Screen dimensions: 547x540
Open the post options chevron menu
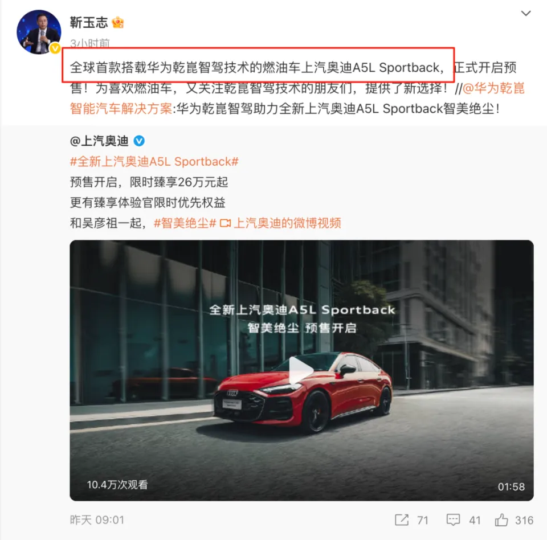[526, 14]
